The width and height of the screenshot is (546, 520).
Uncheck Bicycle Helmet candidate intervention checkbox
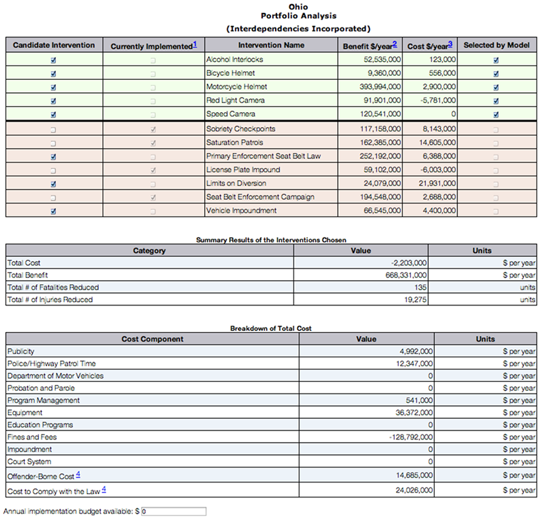pyautogui.click(x=53, y=74)
